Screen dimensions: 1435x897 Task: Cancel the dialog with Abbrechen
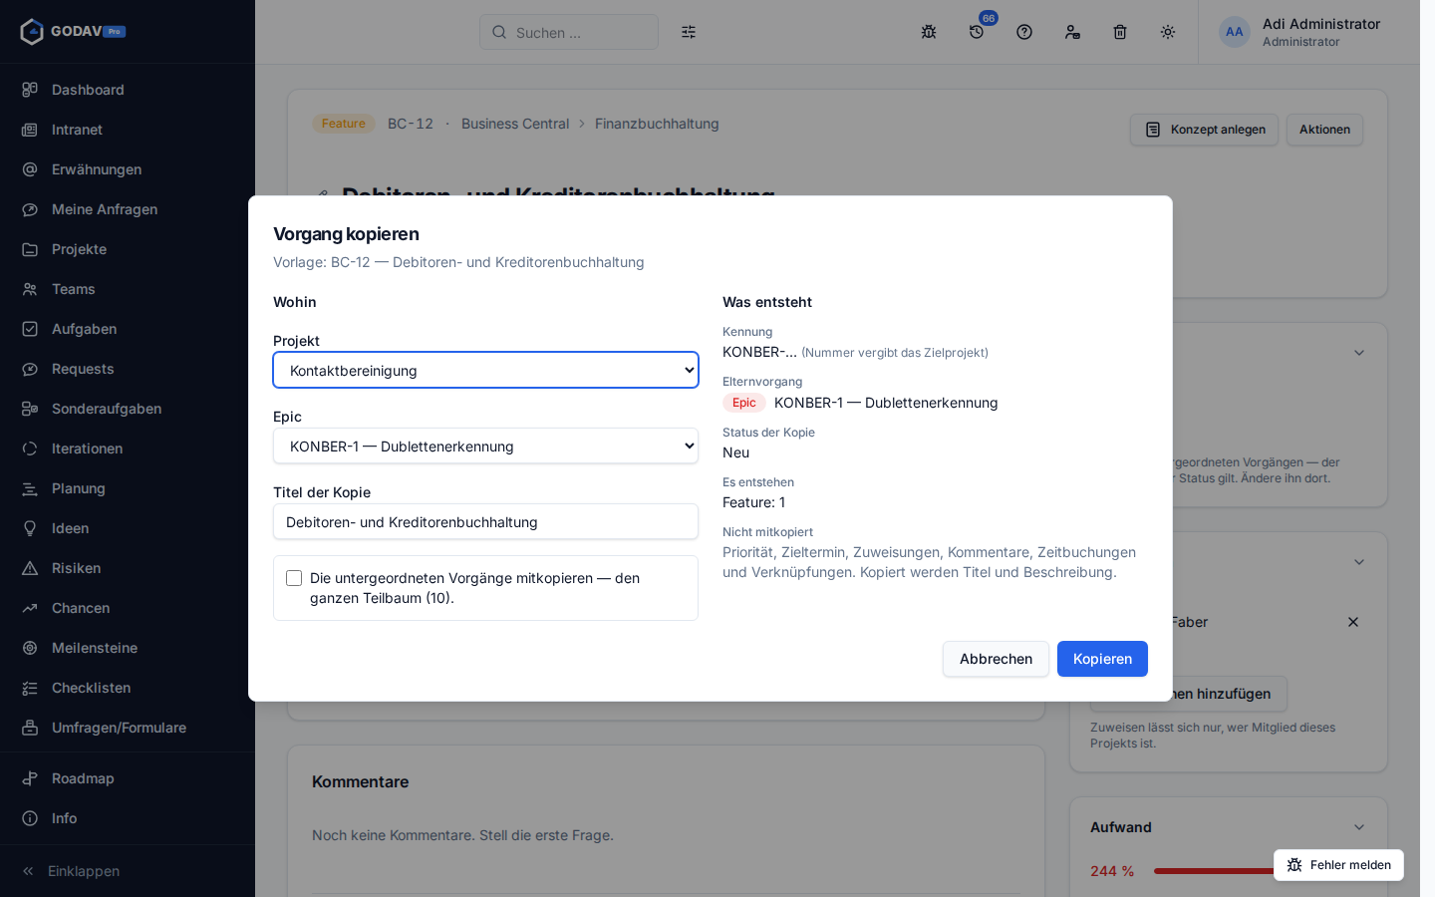(x=996, y=659)
